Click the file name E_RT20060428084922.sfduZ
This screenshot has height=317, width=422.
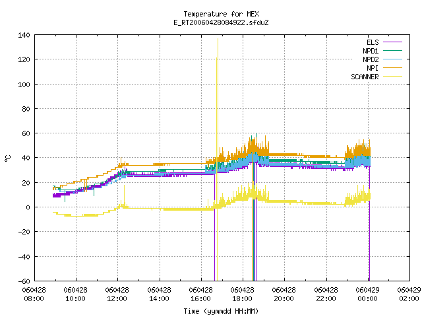(x=221, y=22)
